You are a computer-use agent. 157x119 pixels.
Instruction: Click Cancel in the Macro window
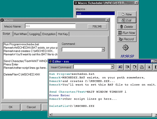(x=31, y=107)
